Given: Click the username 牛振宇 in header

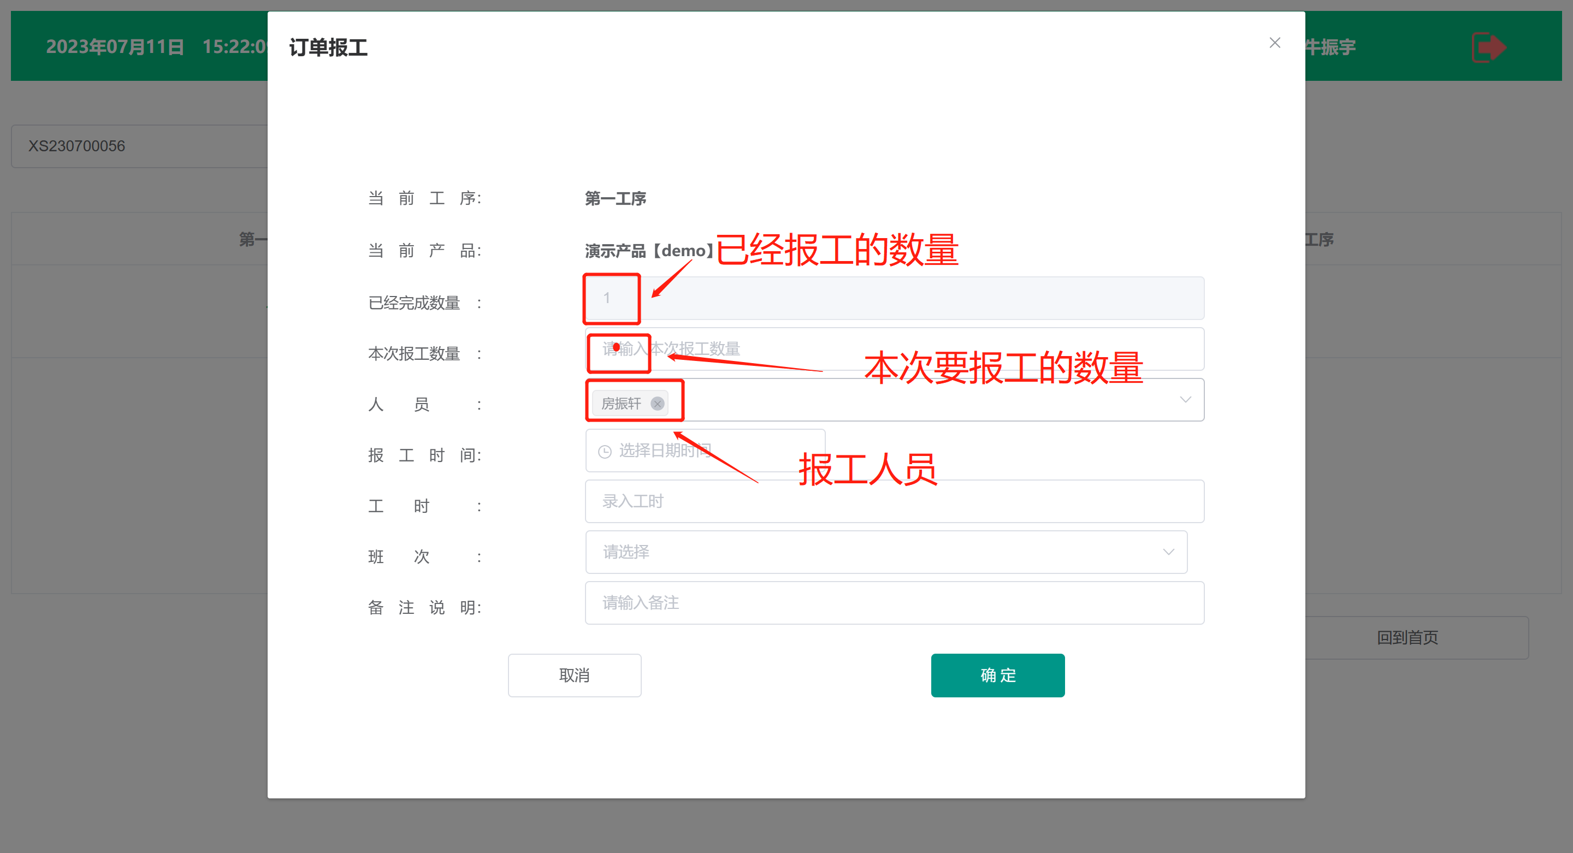Looking at the screenshot, I should pos(1330,47).
